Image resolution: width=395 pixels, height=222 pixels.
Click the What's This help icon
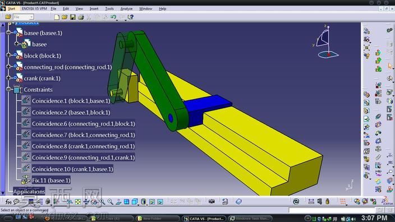point(131,17)
